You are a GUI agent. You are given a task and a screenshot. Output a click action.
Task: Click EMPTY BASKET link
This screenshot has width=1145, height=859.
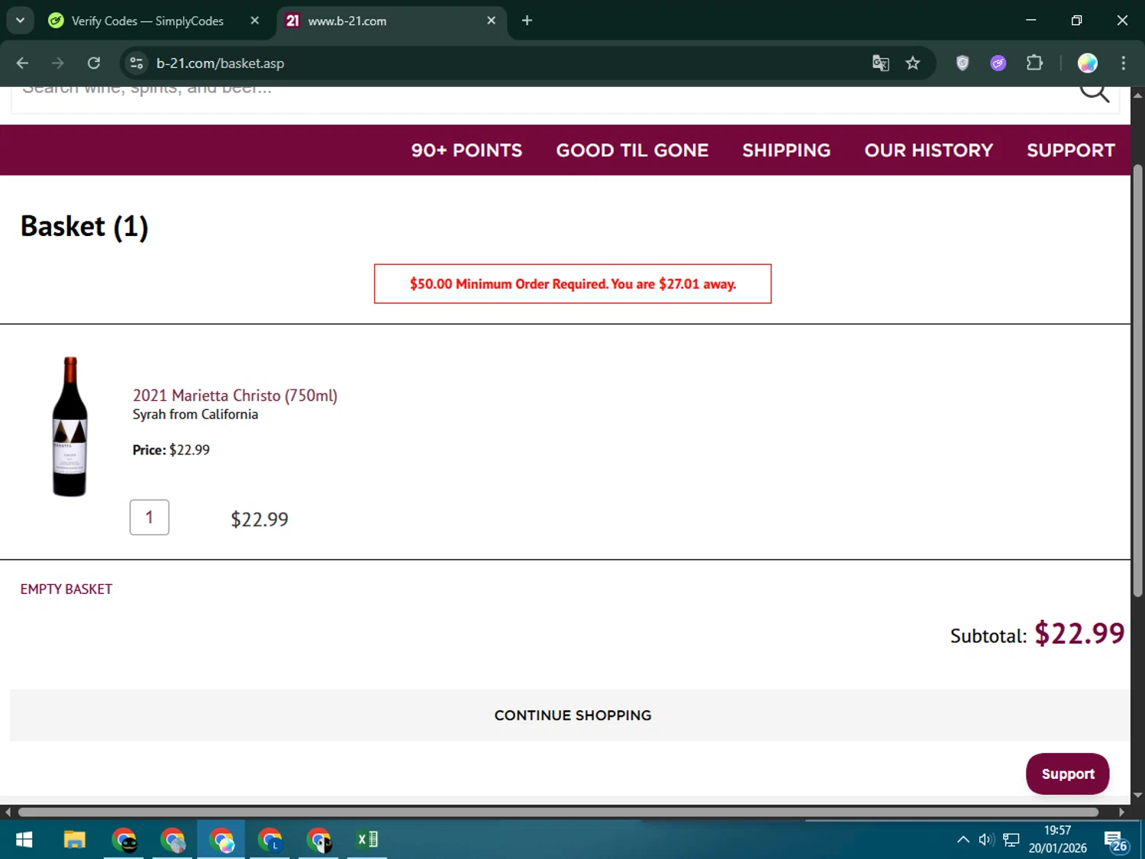click(x=66, y=589)
